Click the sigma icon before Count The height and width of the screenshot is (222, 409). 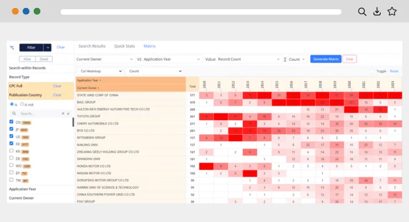coord(285,59)
